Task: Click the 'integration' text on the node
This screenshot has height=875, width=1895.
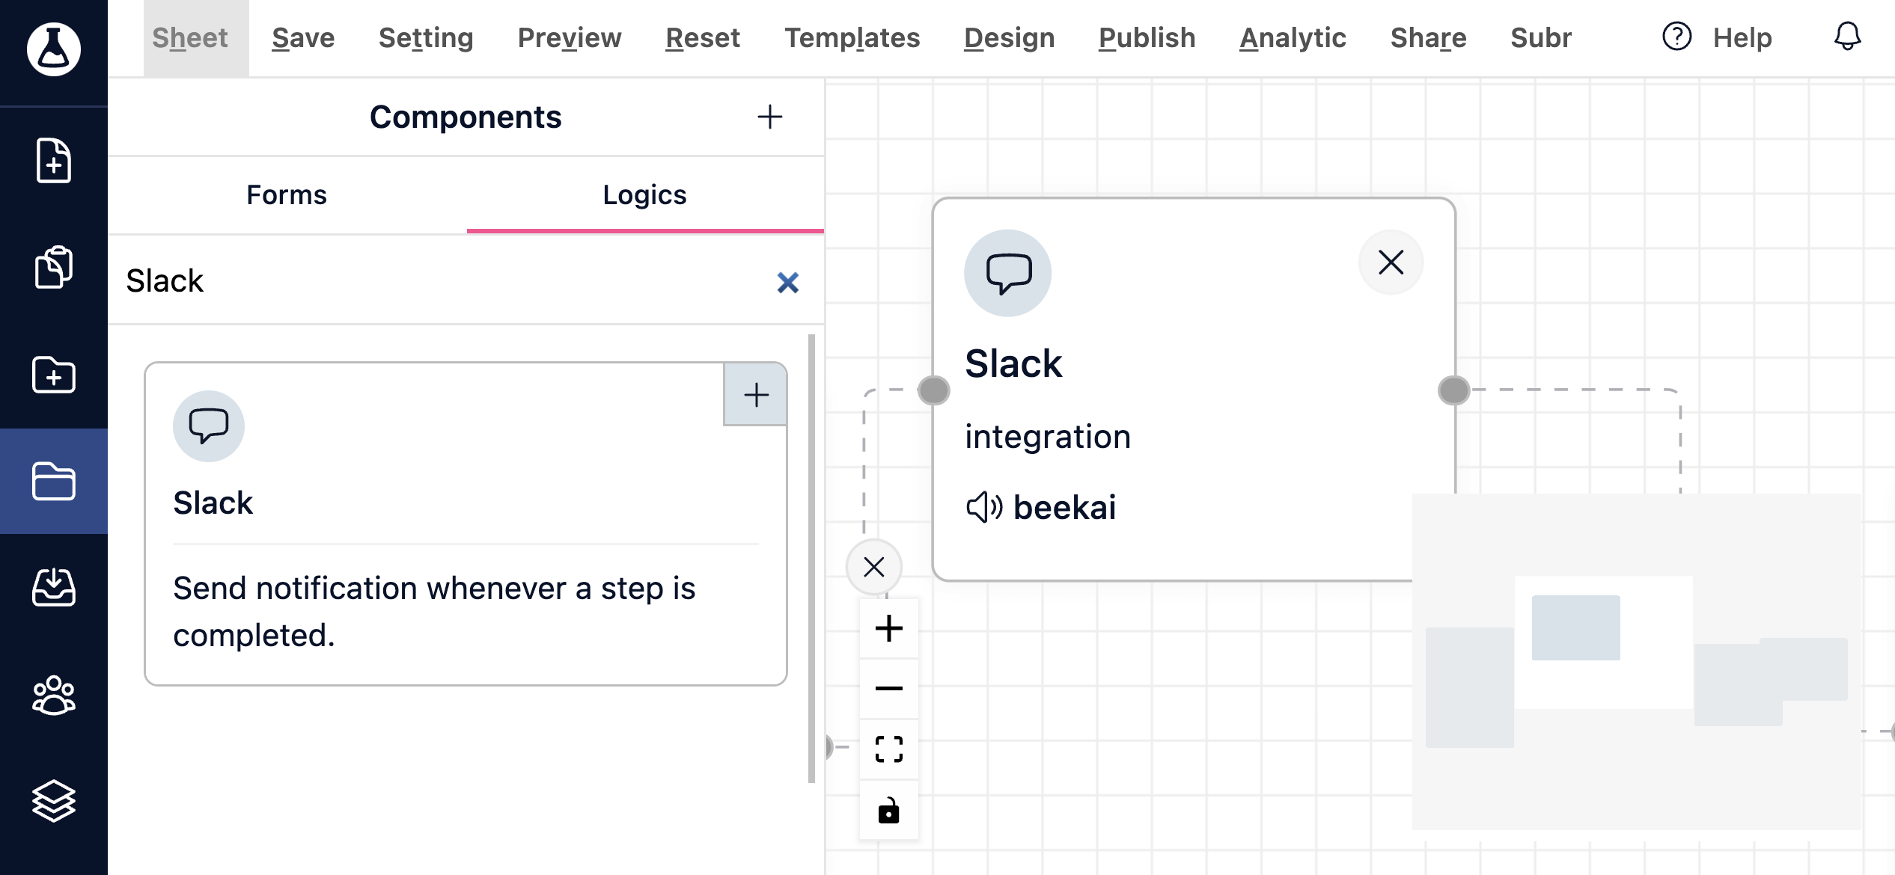Action: [1047, 436]
